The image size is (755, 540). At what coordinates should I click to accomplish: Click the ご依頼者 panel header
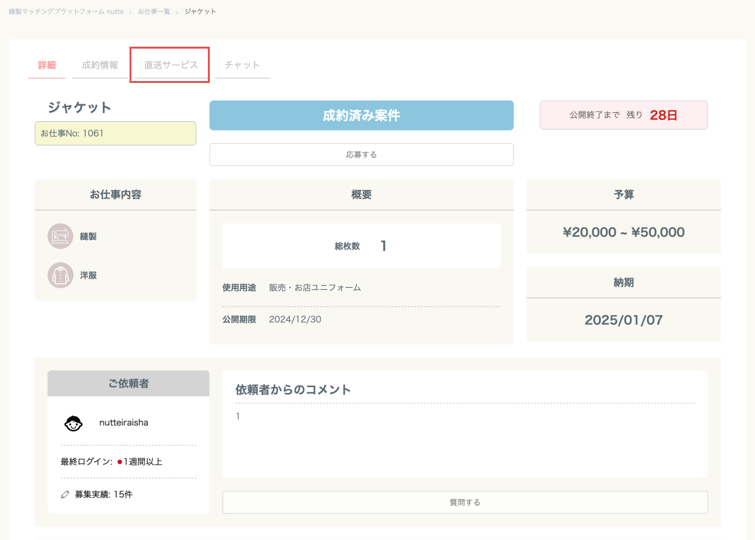point(129,384)
